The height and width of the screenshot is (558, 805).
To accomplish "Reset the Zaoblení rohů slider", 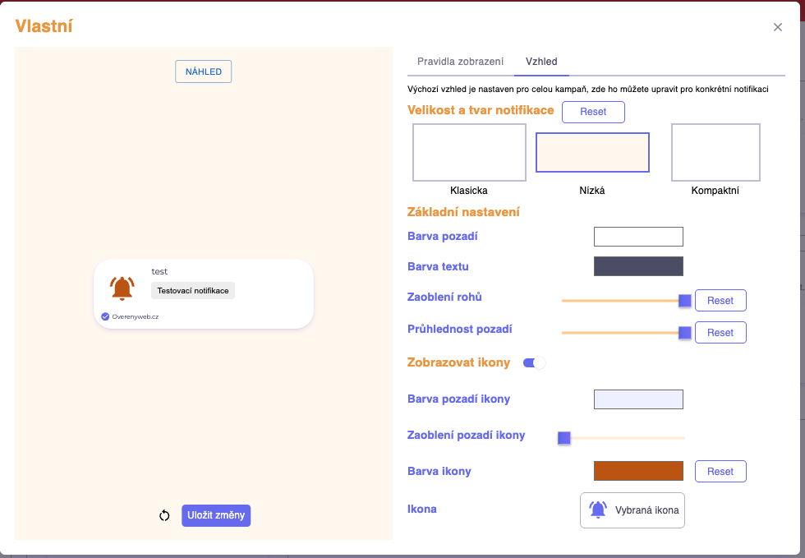I will [720, 301].
